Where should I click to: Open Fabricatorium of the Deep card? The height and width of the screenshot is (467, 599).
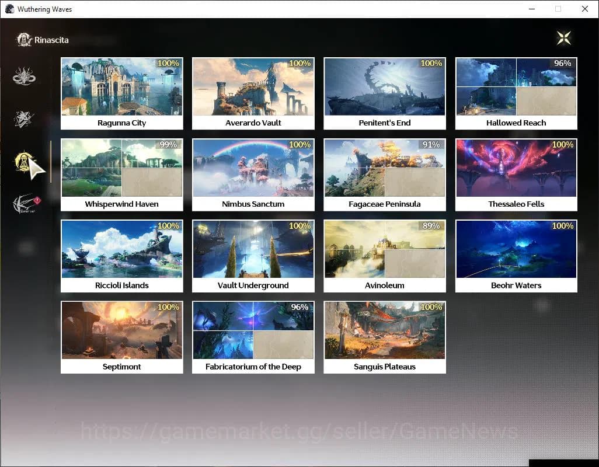point(253,336)
